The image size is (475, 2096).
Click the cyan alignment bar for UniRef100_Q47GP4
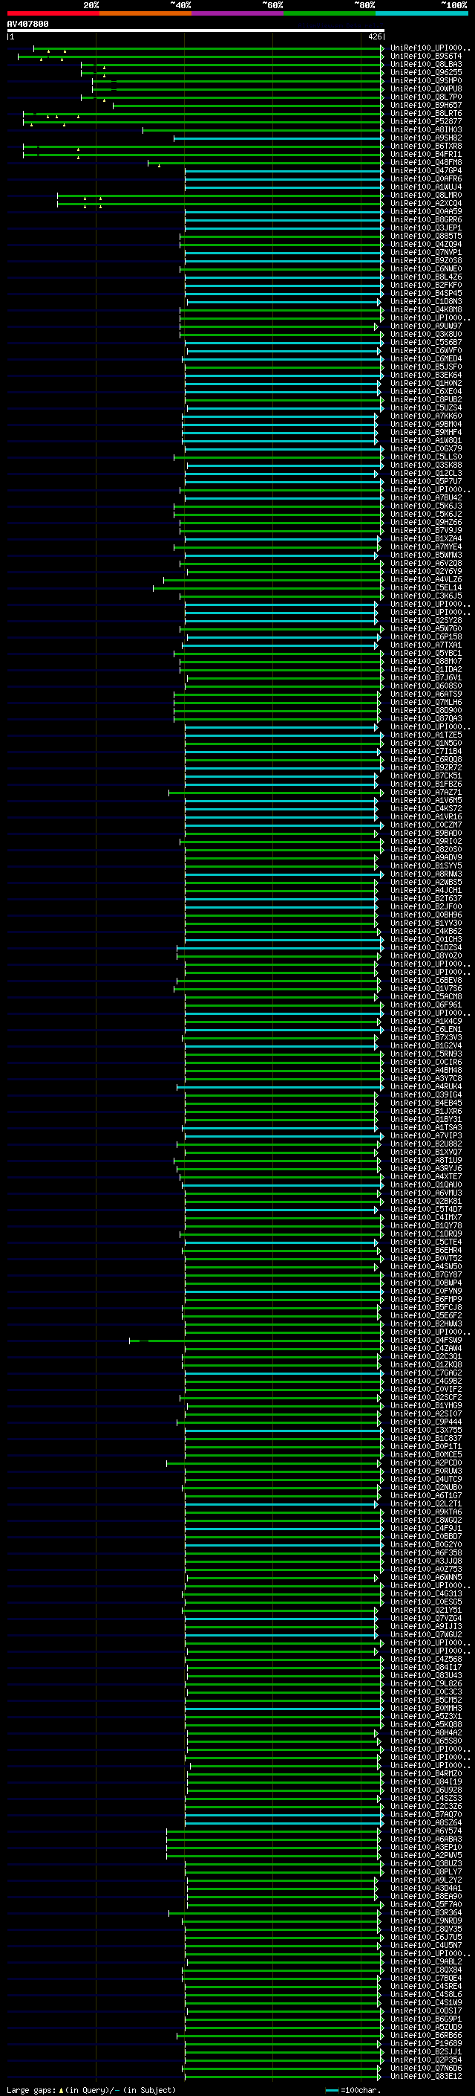(284, 171)
